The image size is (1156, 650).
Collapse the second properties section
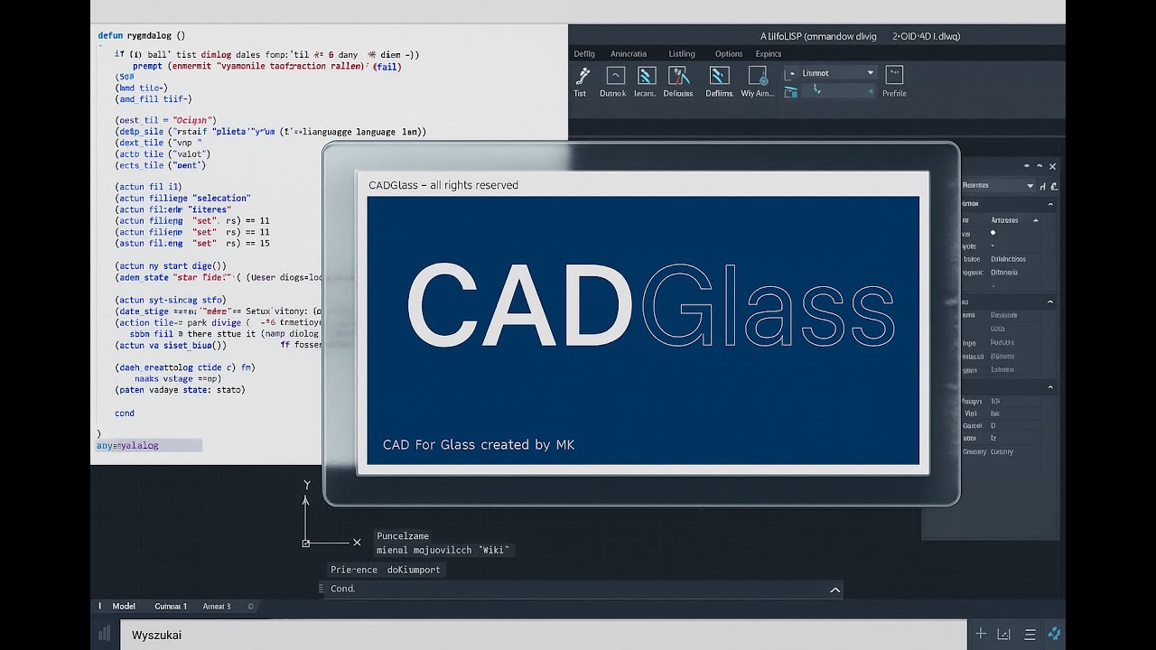[x=1050, y=302]
